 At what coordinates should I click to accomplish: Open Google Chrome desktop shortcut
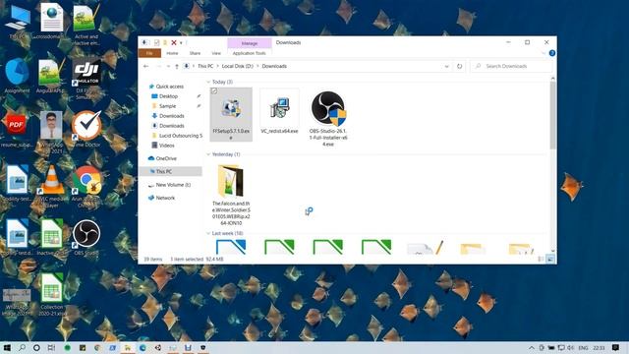click(86, 186)
